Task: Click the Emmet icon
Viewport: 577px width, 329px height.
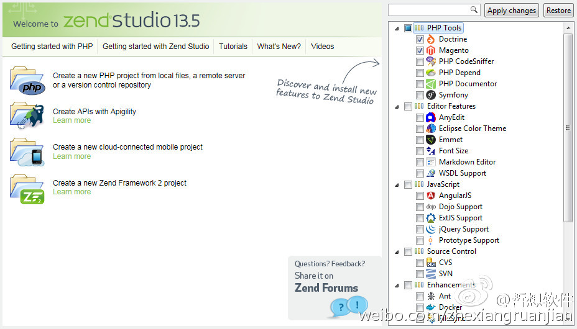Action: coord(430,140)
